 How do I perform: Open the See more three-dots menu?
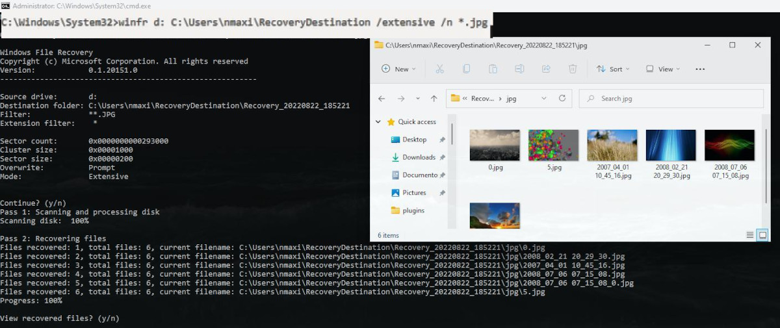[700, 69]
